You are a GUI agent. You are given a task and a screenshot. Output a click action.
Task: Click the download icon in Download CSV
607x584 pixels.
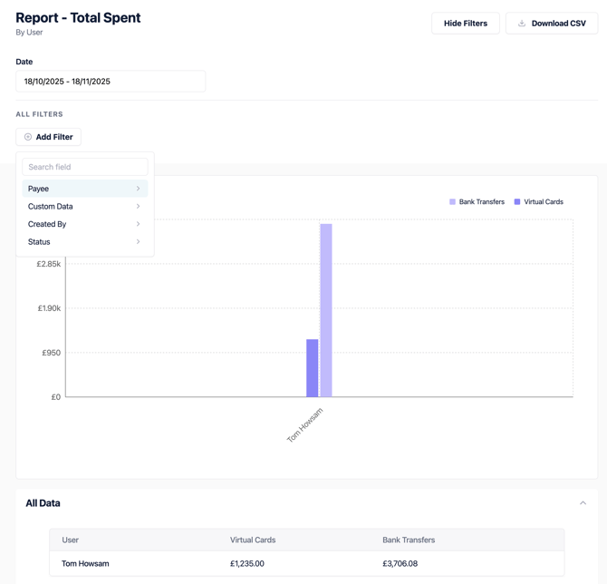tap(522, 24)
